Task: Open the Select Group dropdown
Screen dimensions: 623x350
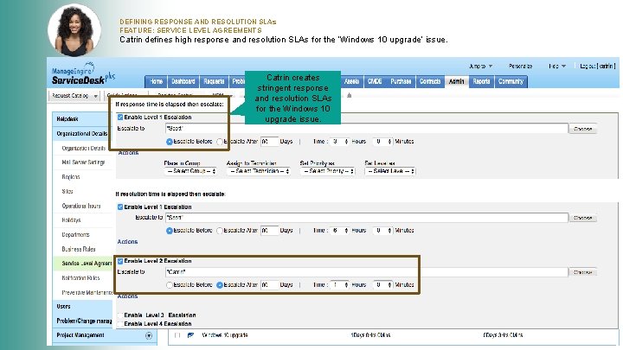Action: click(x=190, y=171)
